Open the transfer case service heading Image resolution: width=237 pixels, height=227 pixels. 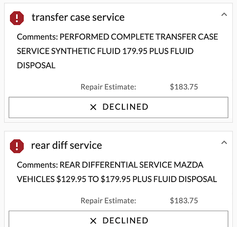tap(78, 17)
